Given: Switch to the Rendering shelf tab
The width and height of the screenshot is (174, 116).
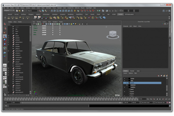Looking at the screenshot, I should pos(70,14).
